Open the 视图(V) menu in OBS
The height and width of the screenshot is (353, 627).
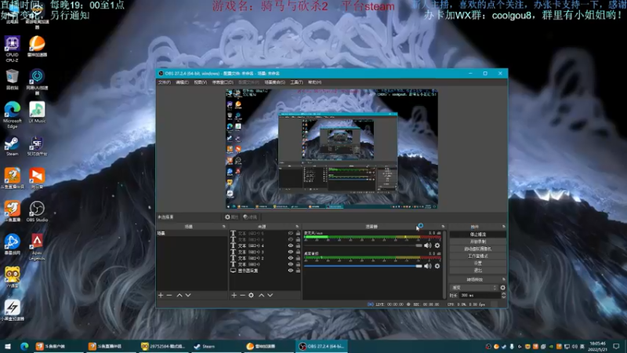pos(201,82)
